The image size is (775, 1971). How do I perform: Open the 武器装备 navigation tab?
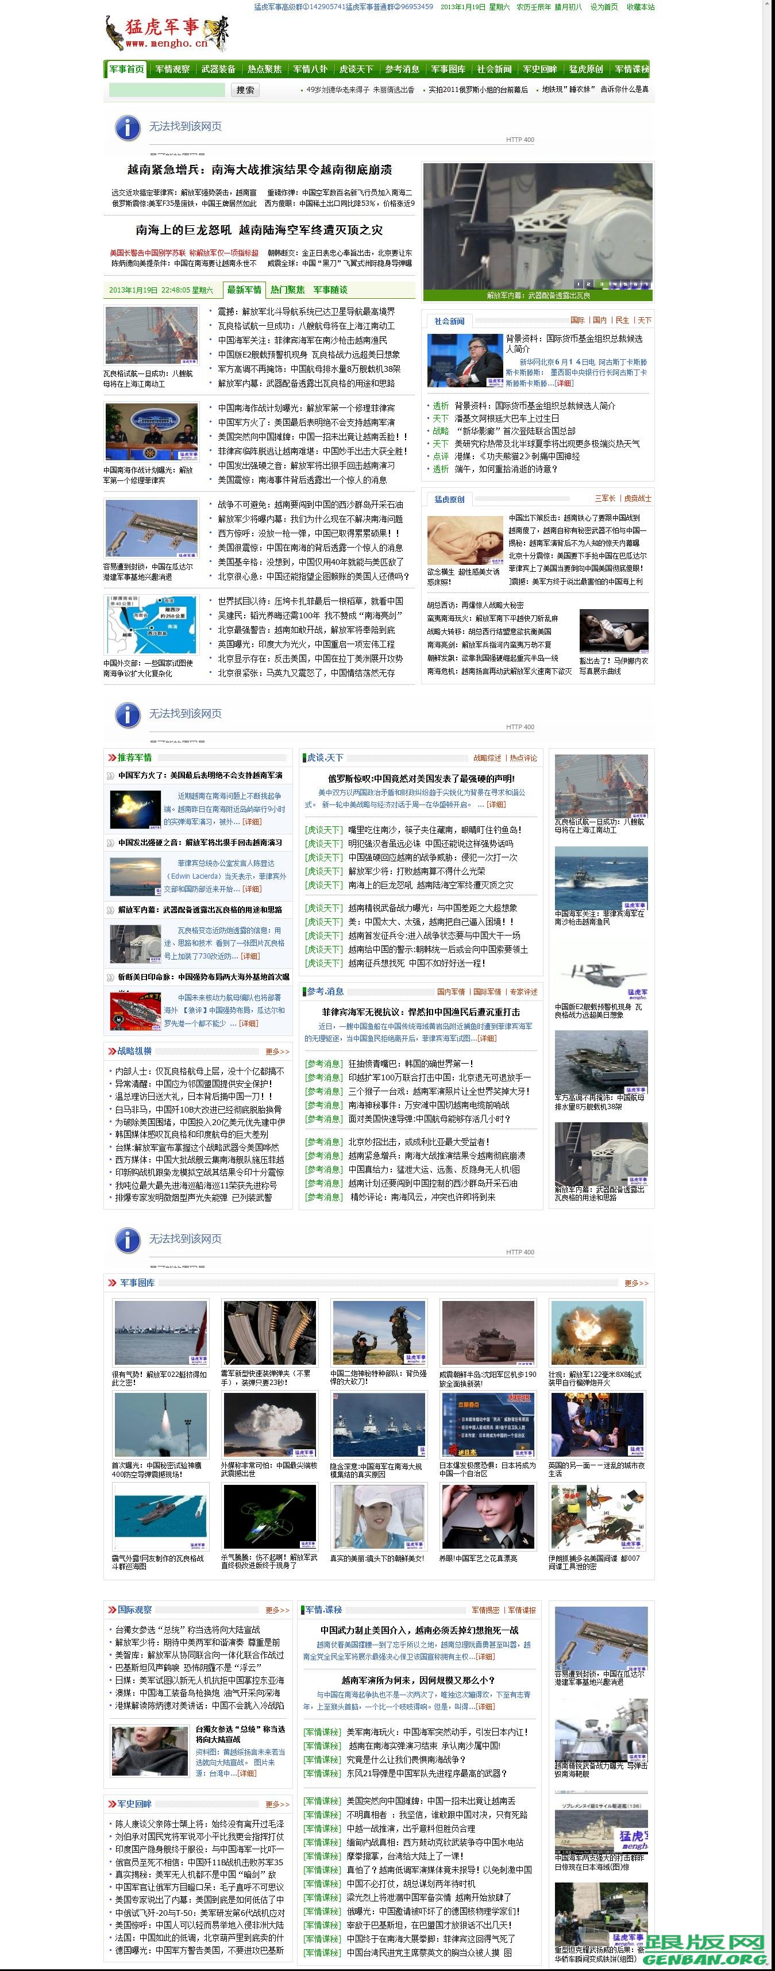[x=218, y=69]
